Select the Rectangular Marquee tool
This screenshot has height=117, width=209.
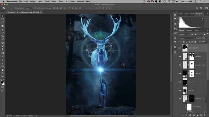click(3, 19)
